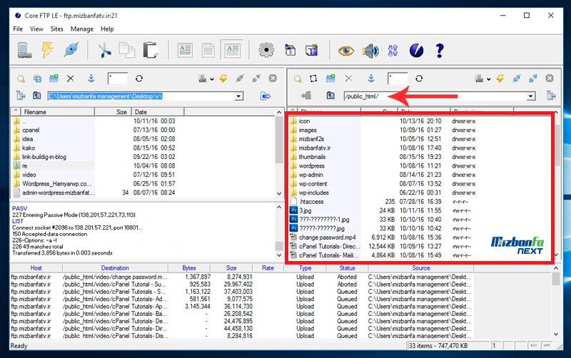Click the blue transfer arrows icon

(393, 51)
